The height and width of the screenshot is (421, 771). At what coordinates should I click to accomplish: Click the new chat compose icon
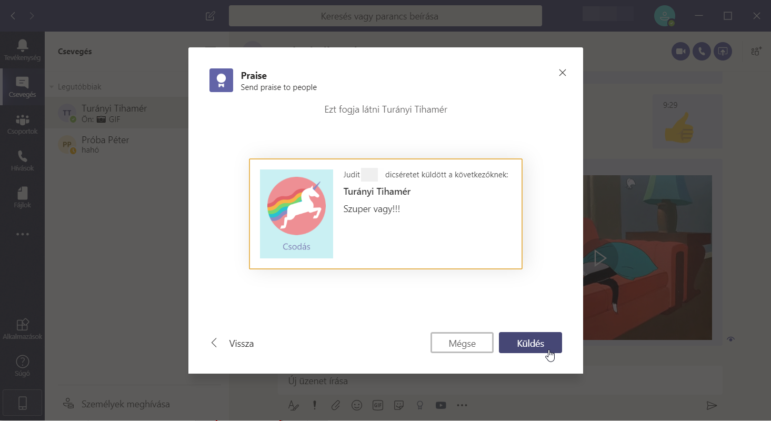click(x=211, y=16)
